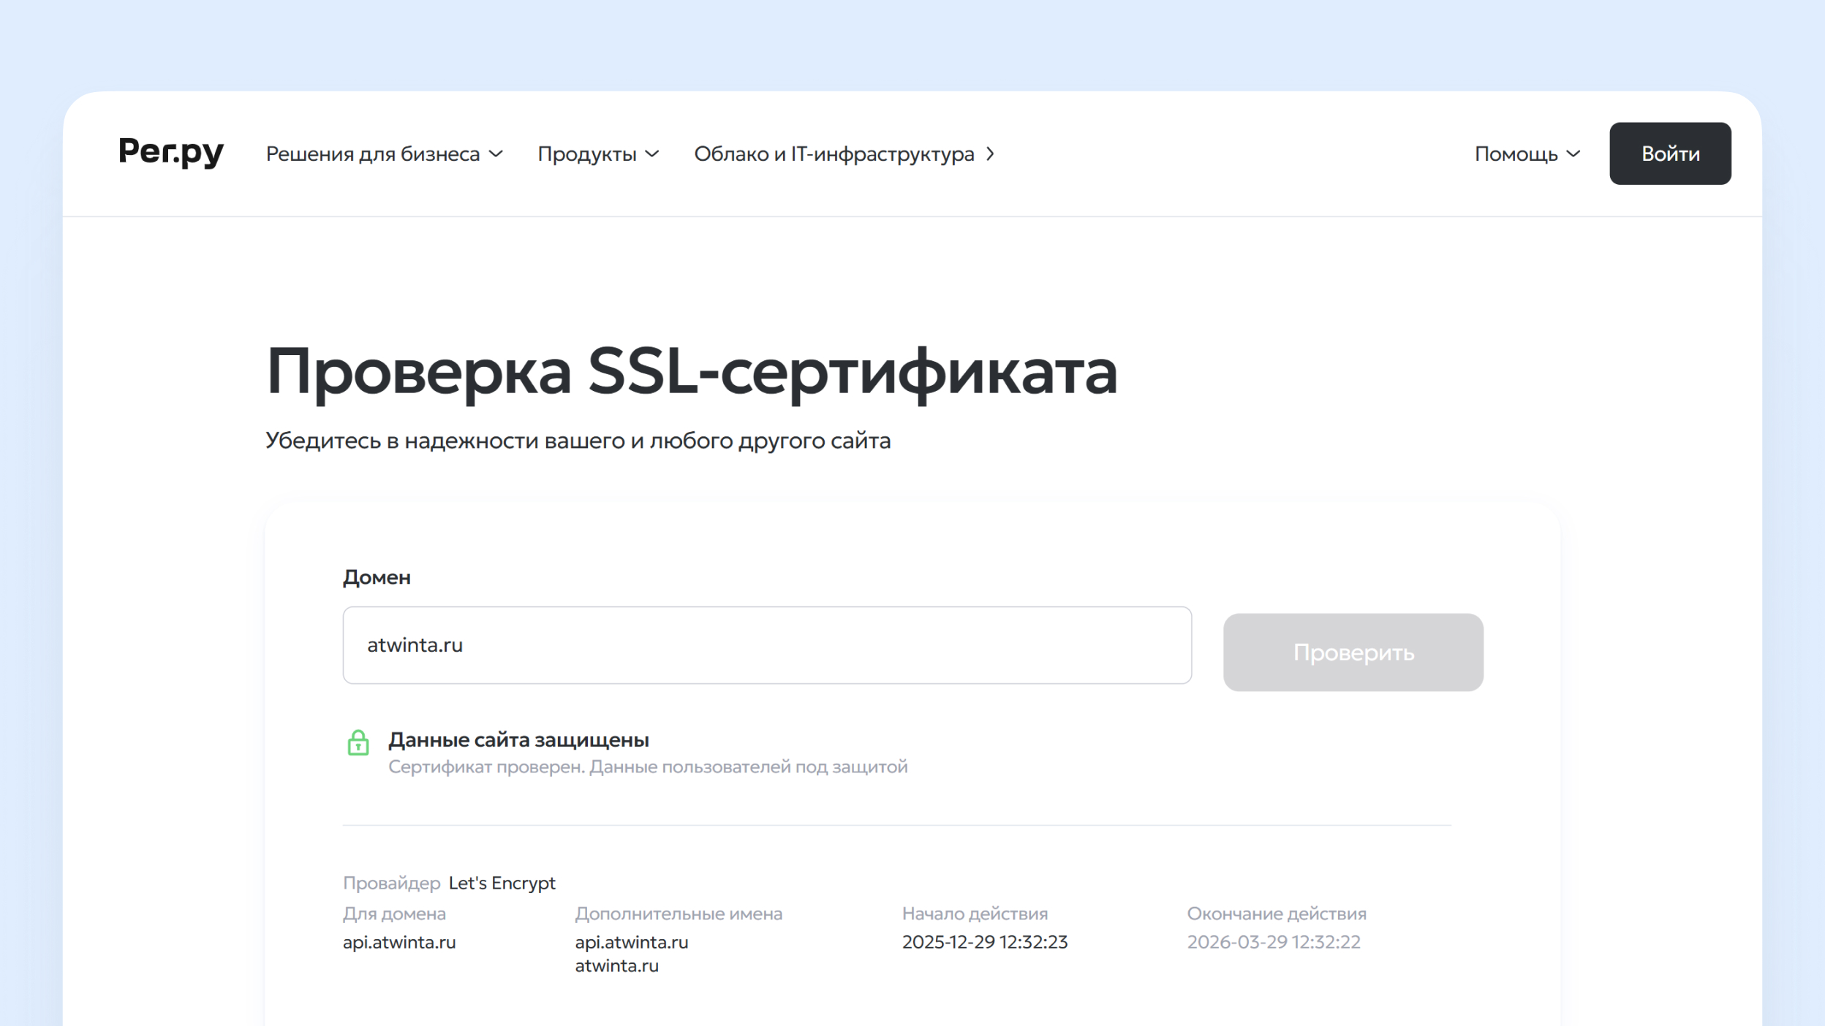
Task: Expand the Продукты chevron arrow
Action: pyautogui.click(x=652, y=154)
